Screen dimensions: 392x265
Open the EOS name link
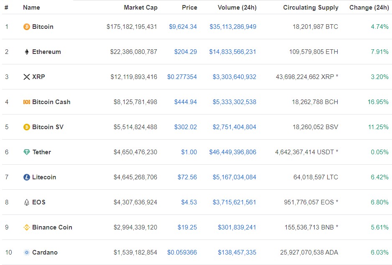(x=39, y=202)
